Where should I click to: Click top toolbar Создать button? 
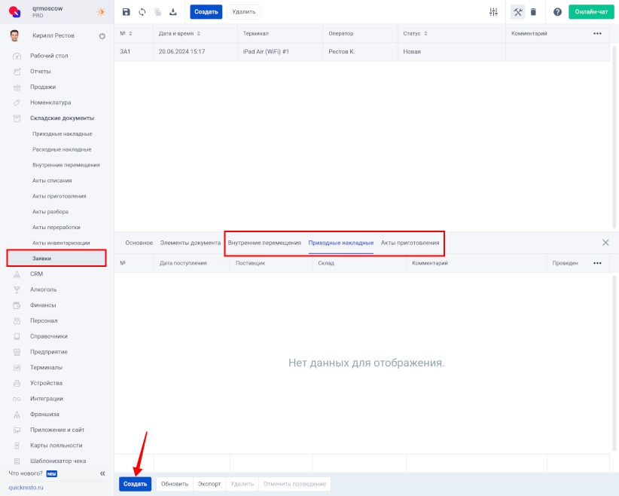pyautogui.click(x=206, y=12)
